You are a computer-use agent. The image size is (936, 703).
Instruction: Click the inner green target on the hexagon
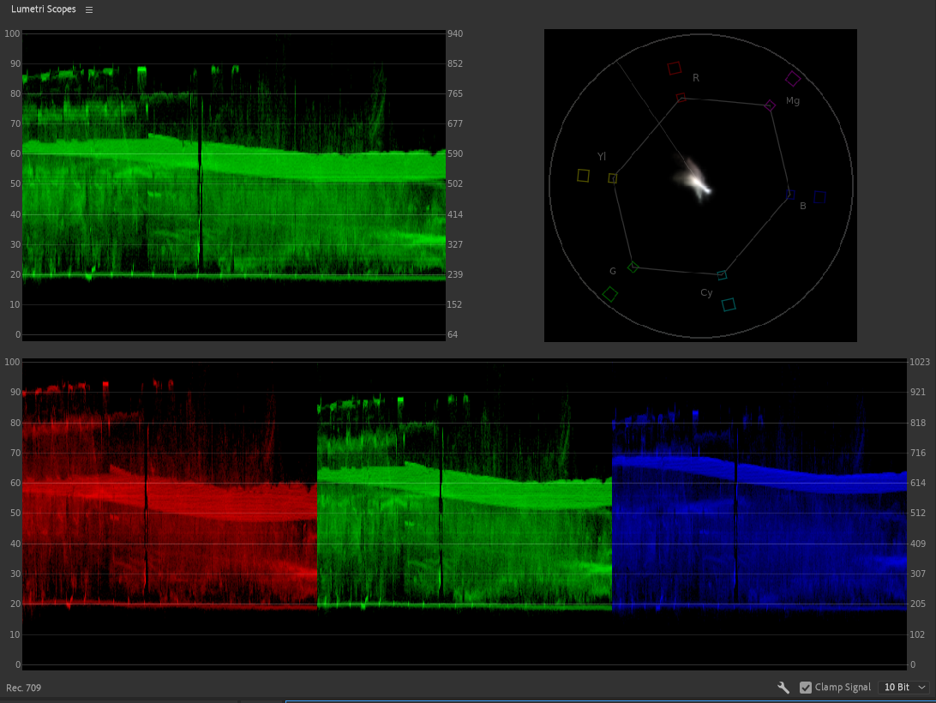[x=633, y=267]
